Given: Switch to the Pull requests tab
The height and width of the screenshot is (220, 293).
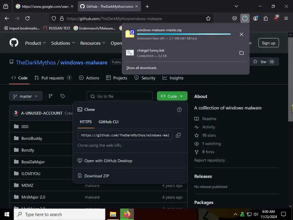Looking at the screenshot, I should click(53, 78).
